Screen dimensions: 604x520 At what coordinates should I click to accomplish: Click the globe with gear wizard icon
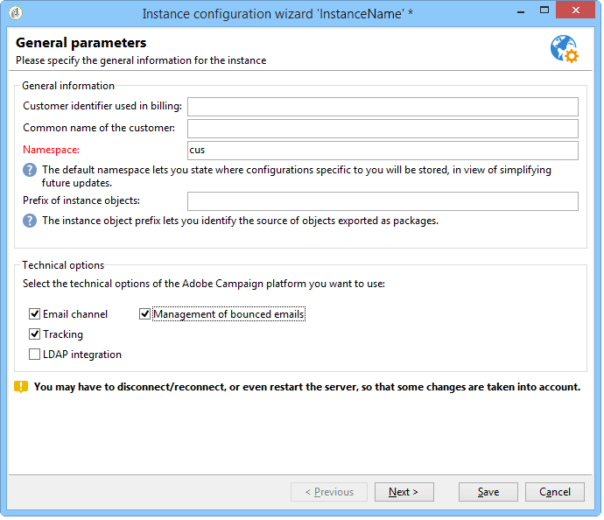tap(565, 49)
